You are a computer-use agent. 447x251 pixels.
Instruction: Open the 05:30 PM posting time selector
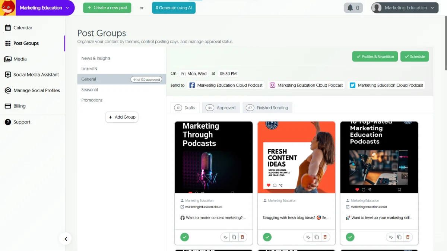tap(228, 74)
